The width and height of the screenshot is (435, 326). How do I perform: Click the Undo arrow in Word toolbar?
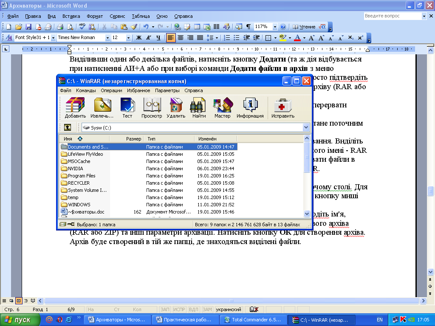(146, 27)
